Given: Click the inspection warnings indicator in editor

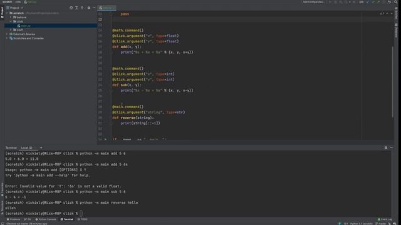Looking at the screenshot, I should [x=382, y=14].
